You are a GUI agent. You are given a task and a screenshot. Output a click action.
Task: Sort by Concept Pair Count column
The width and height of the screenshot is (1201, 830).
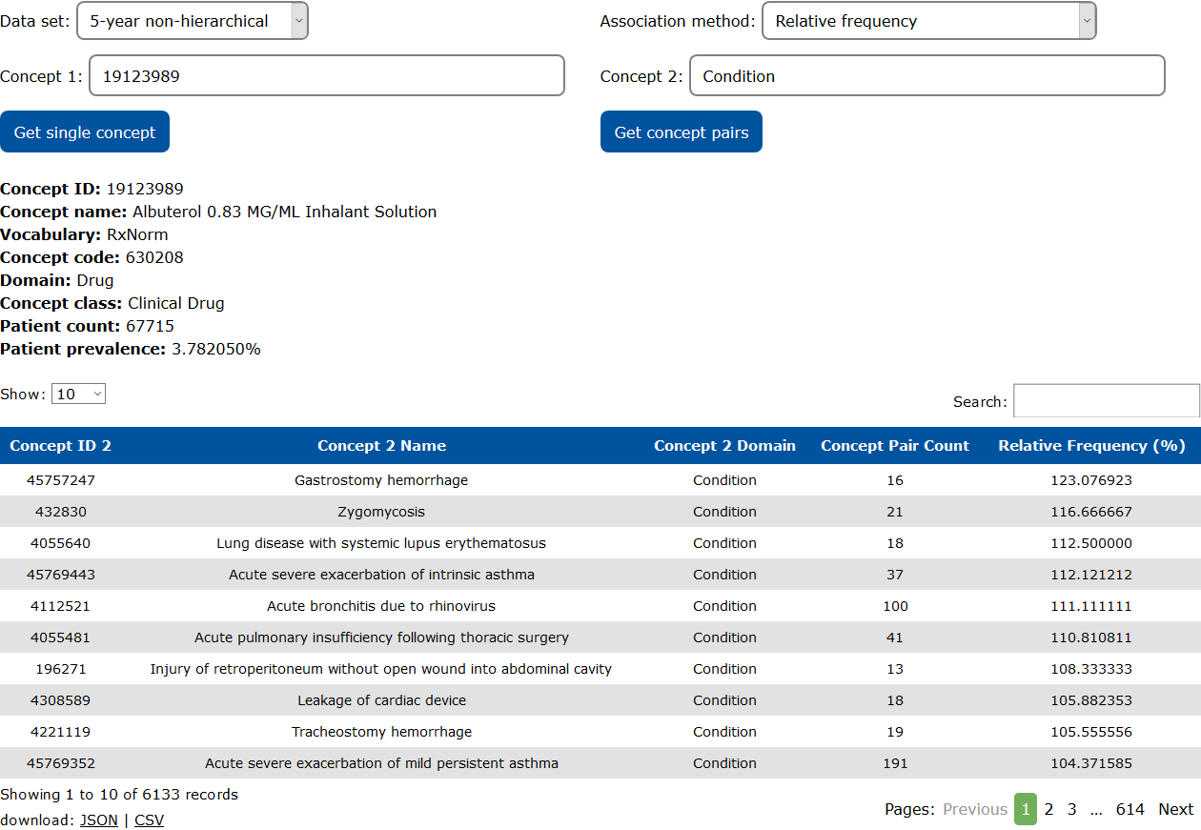(x=895, y=446)
